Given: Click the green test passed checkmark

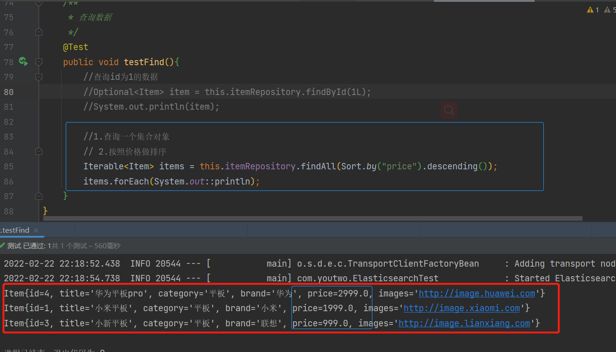Looking at the screenshot, I should [x=3, y=246].
